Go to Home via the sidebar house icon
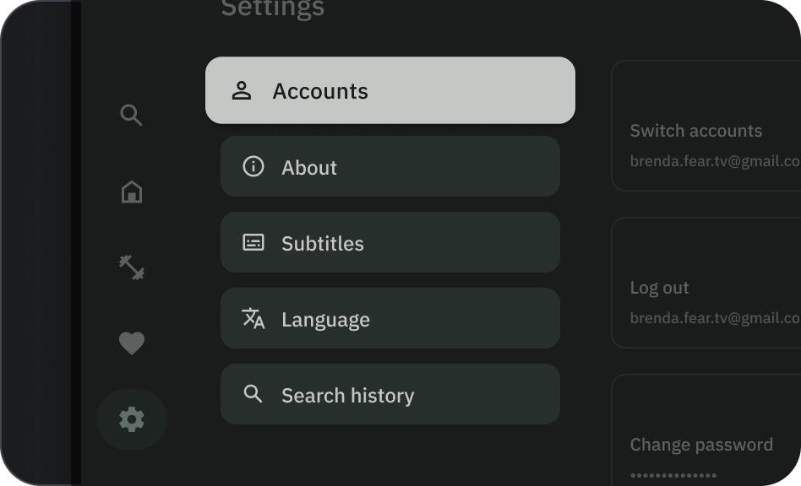The width and height of the screenshot is (801, 486). pos(131,192)
